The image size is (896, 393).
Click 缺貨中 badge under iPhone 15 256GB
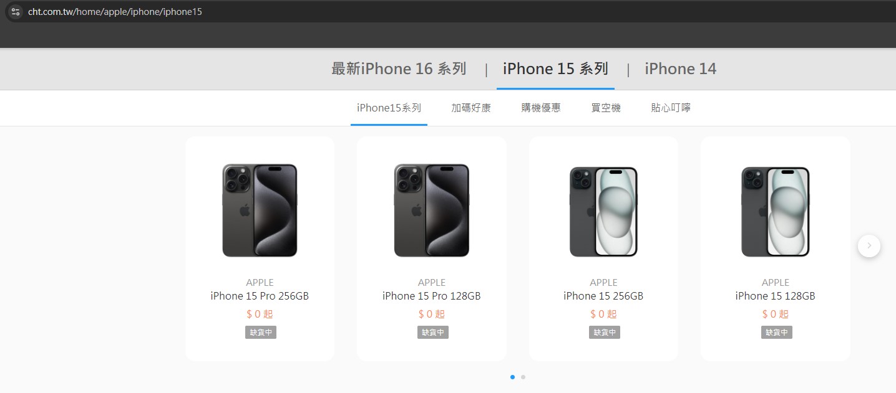coord(605,333)
